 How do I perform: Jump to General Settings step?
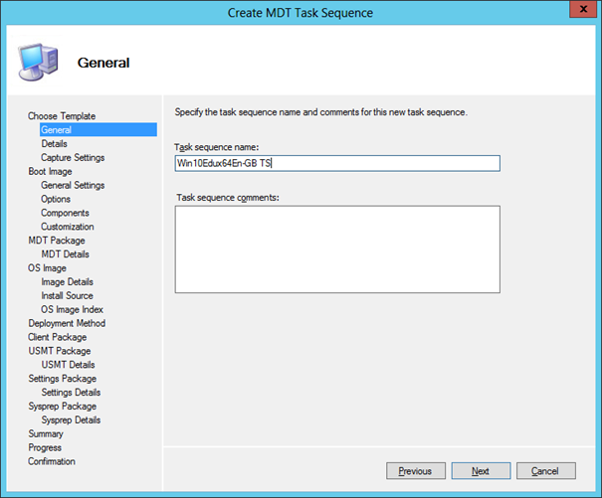point(73,186)
